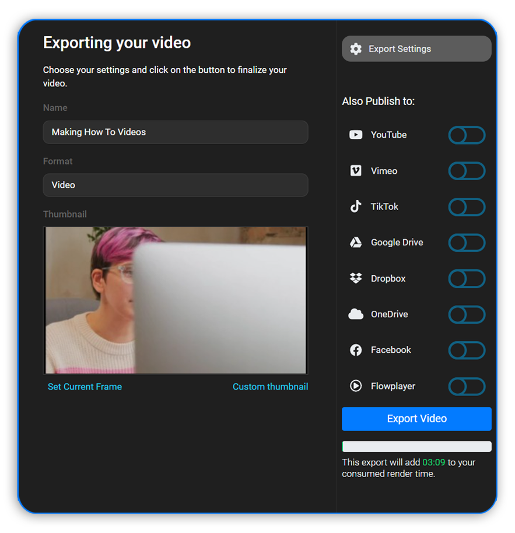The image size is (515, 533).
Task: Click the Dropbox label text
Action: 388,278
